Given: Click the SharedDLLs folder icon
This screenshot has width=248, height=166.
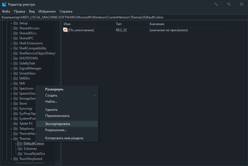Looking at the screenshot, I should (16, 33).
